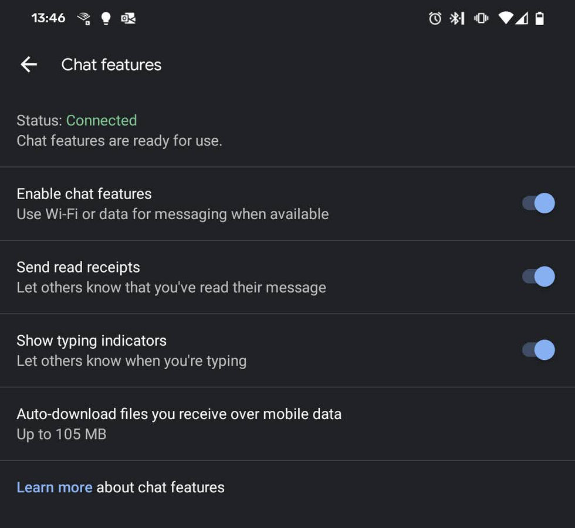Image resolution: width=575 pixels, height=528 pixels.
Task: Disable the Enable chat features toggle
Action: tap(539, 203)
